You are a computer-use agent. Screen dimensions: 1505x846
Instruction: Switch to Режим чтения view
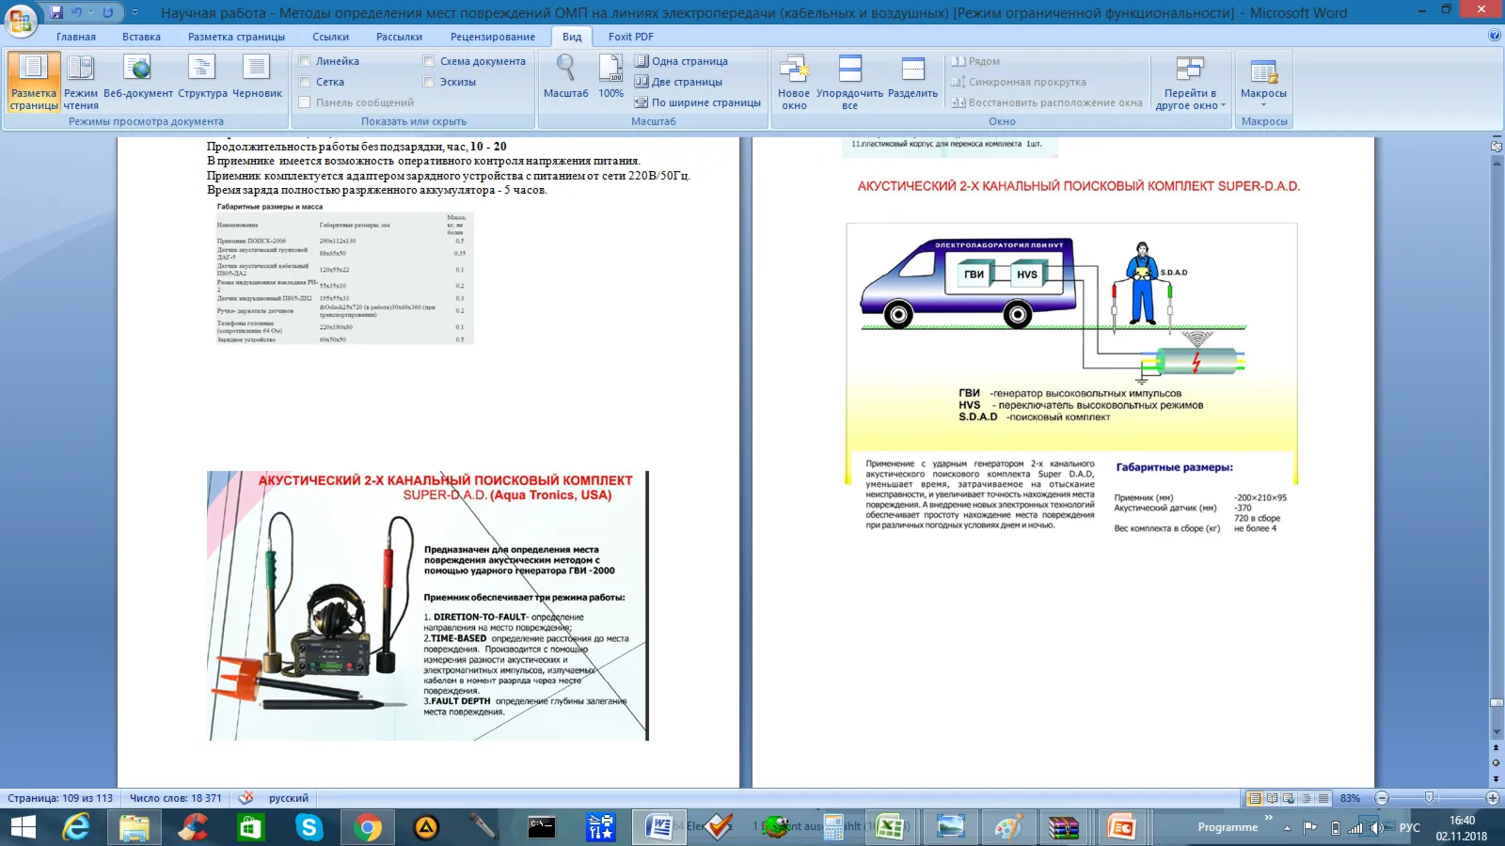pyautogui.click(x=81, y=83)
